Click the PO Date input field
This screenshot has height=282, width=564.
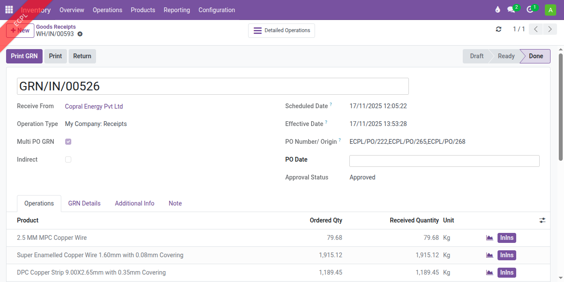click(x=444, y=161)
